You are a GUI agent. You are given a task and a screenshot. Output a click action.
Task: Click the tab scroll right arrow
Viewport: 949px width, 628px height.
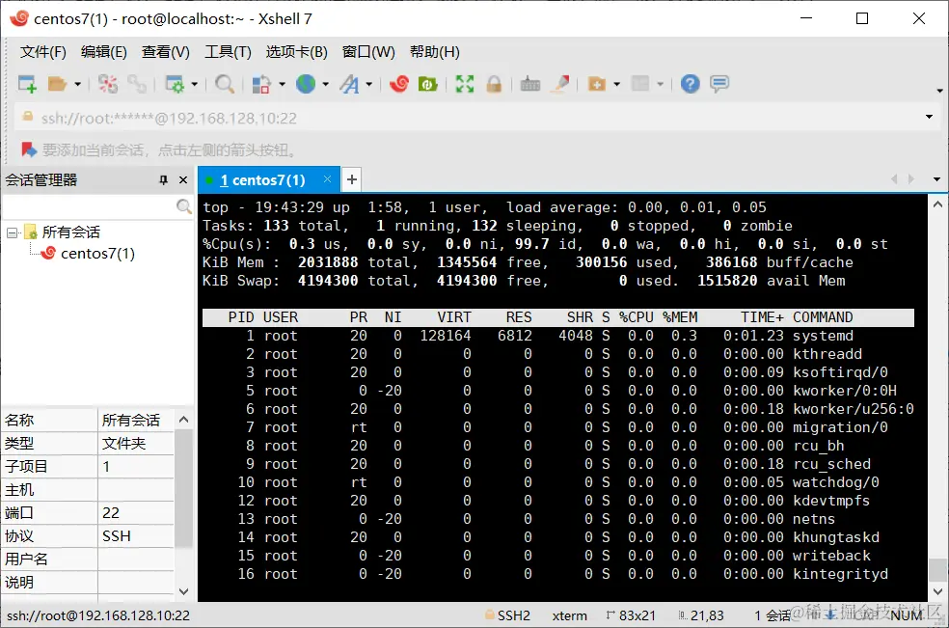[910, 179]
